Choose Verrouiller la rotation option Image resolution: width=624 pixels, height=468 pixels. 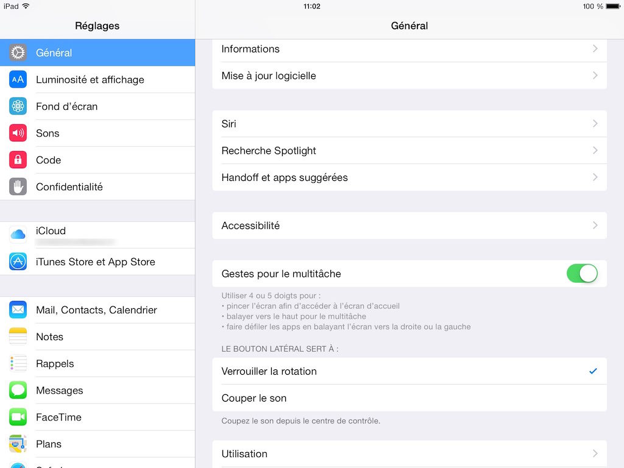[x=409, y=371]
